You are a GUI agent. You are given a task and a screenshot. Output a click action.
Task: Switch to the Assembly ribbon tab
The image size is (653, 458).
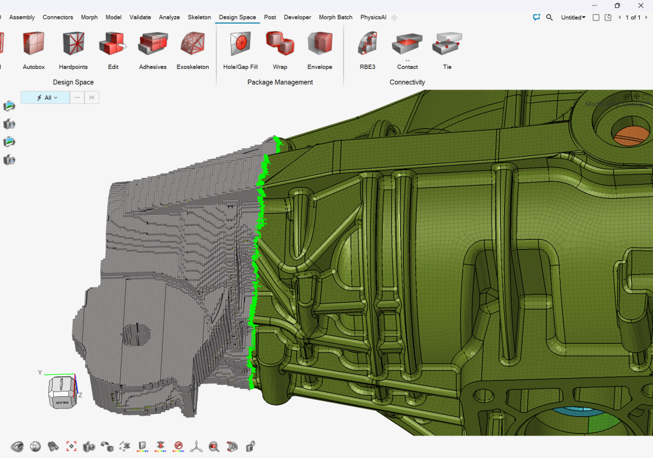tap(22, 17)
